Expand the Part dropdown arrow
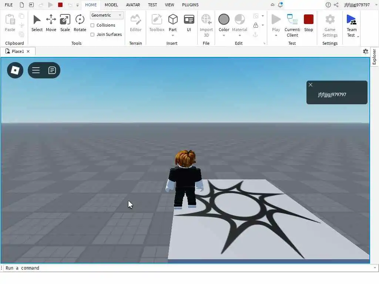The width and height of the screenshot is (379, 284). click(173, 35)
